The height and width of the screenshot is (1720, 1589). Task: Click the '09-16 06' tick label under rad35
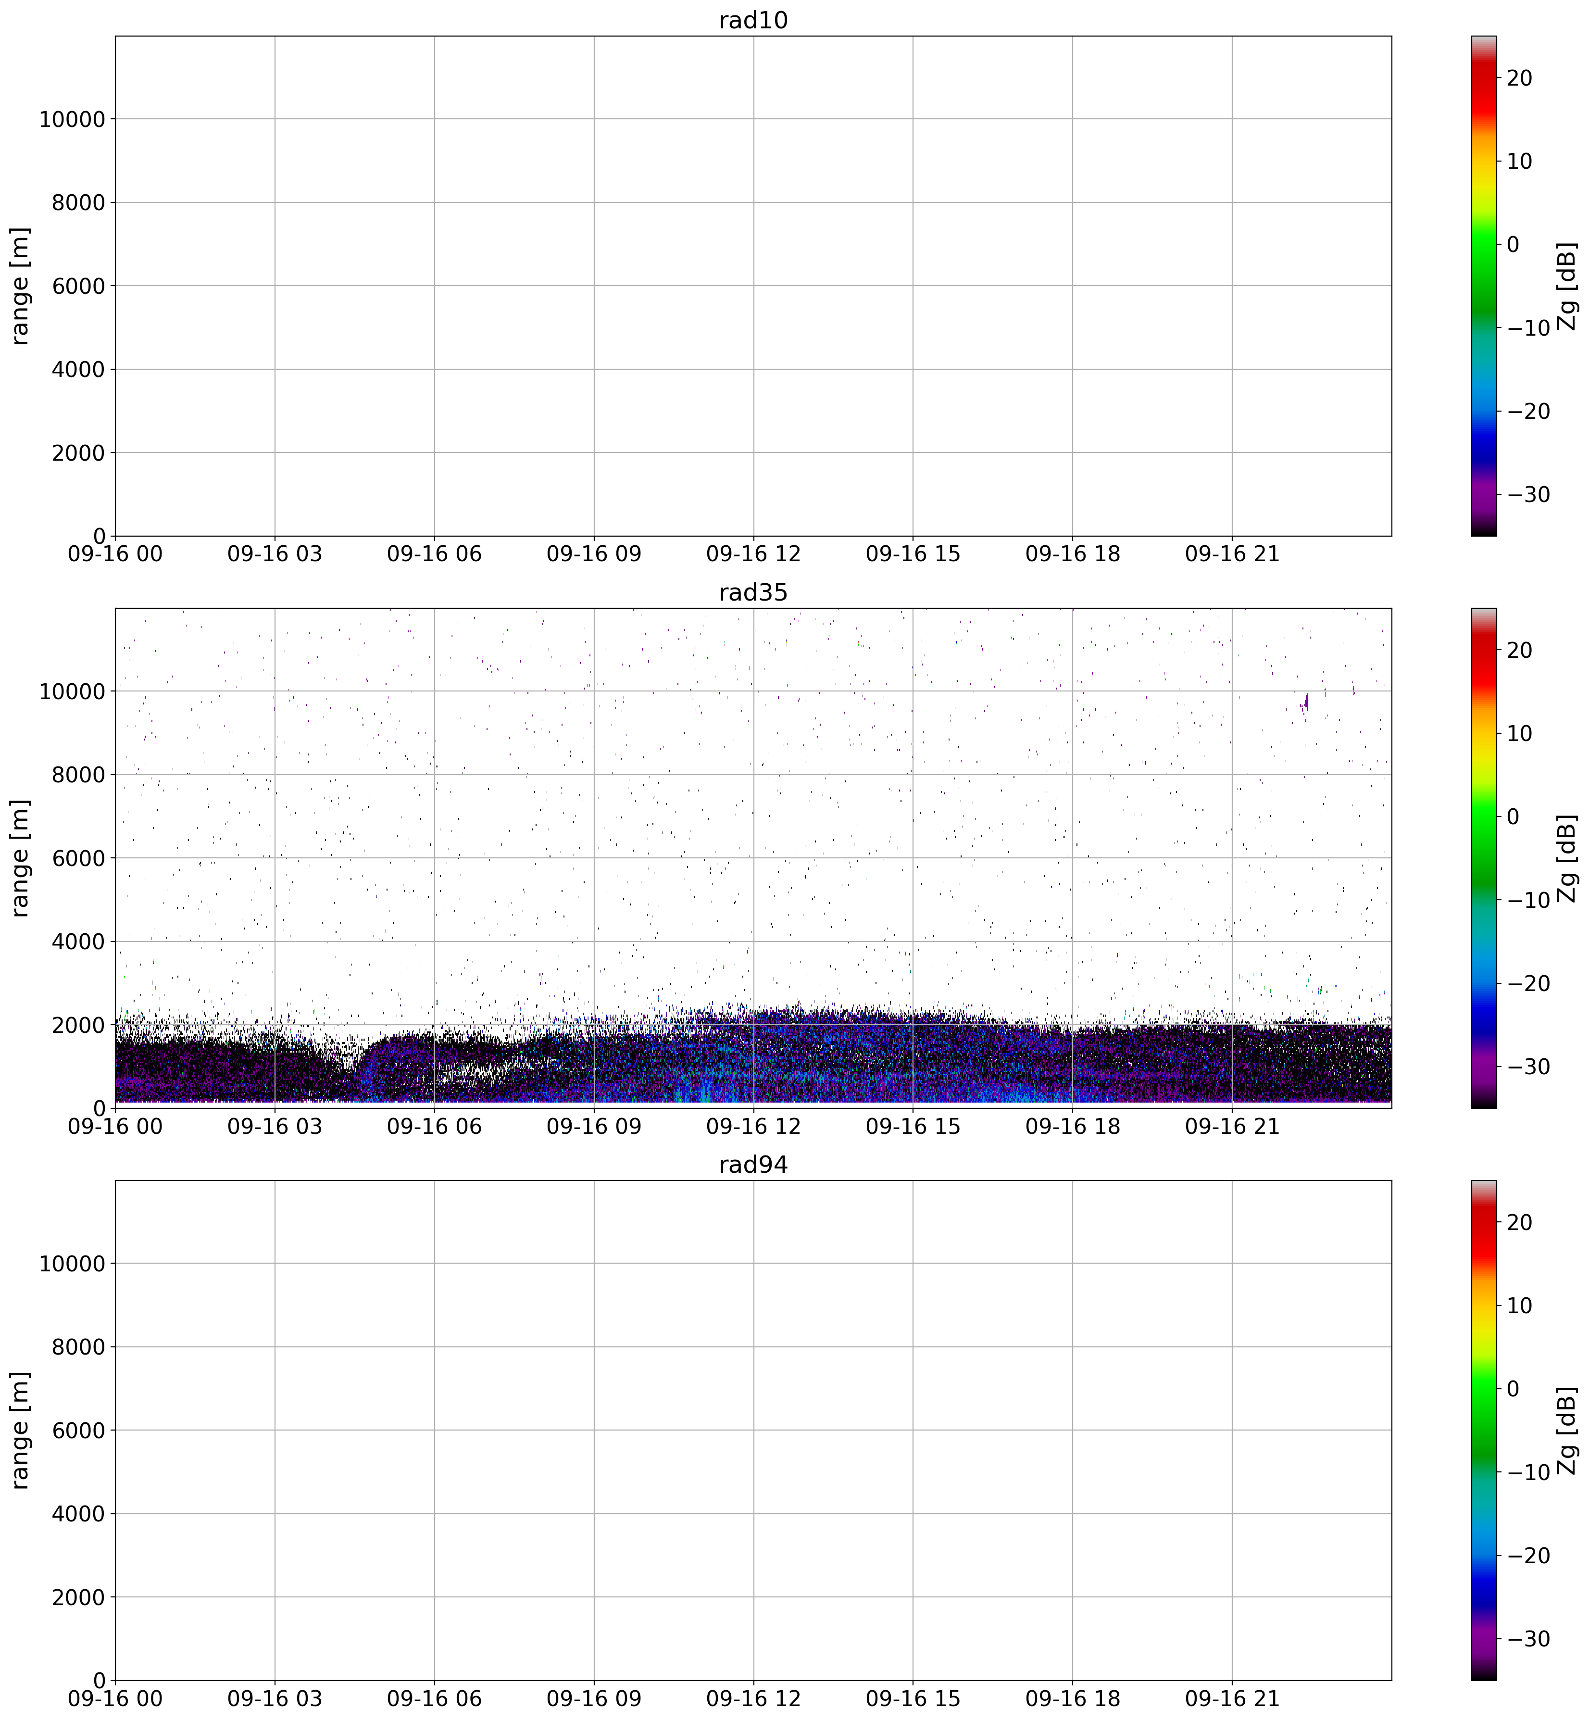point(433,1127)
